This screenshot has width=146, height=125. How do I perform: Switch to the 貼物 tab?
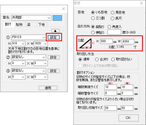click(x=19, y=24)
